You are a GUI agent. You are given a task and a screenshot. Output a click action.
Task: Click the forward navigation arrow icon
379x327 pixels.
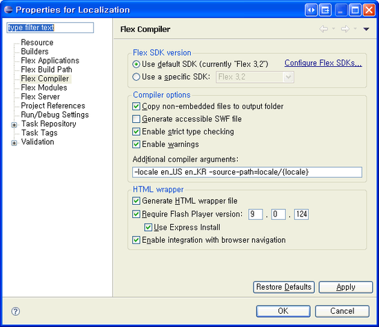click(345, 29)
